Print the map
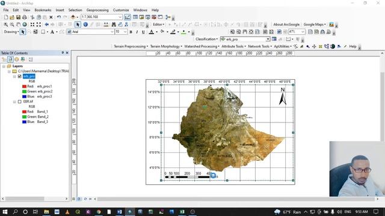The image size is (385, 216). click(x=25, y=17)
